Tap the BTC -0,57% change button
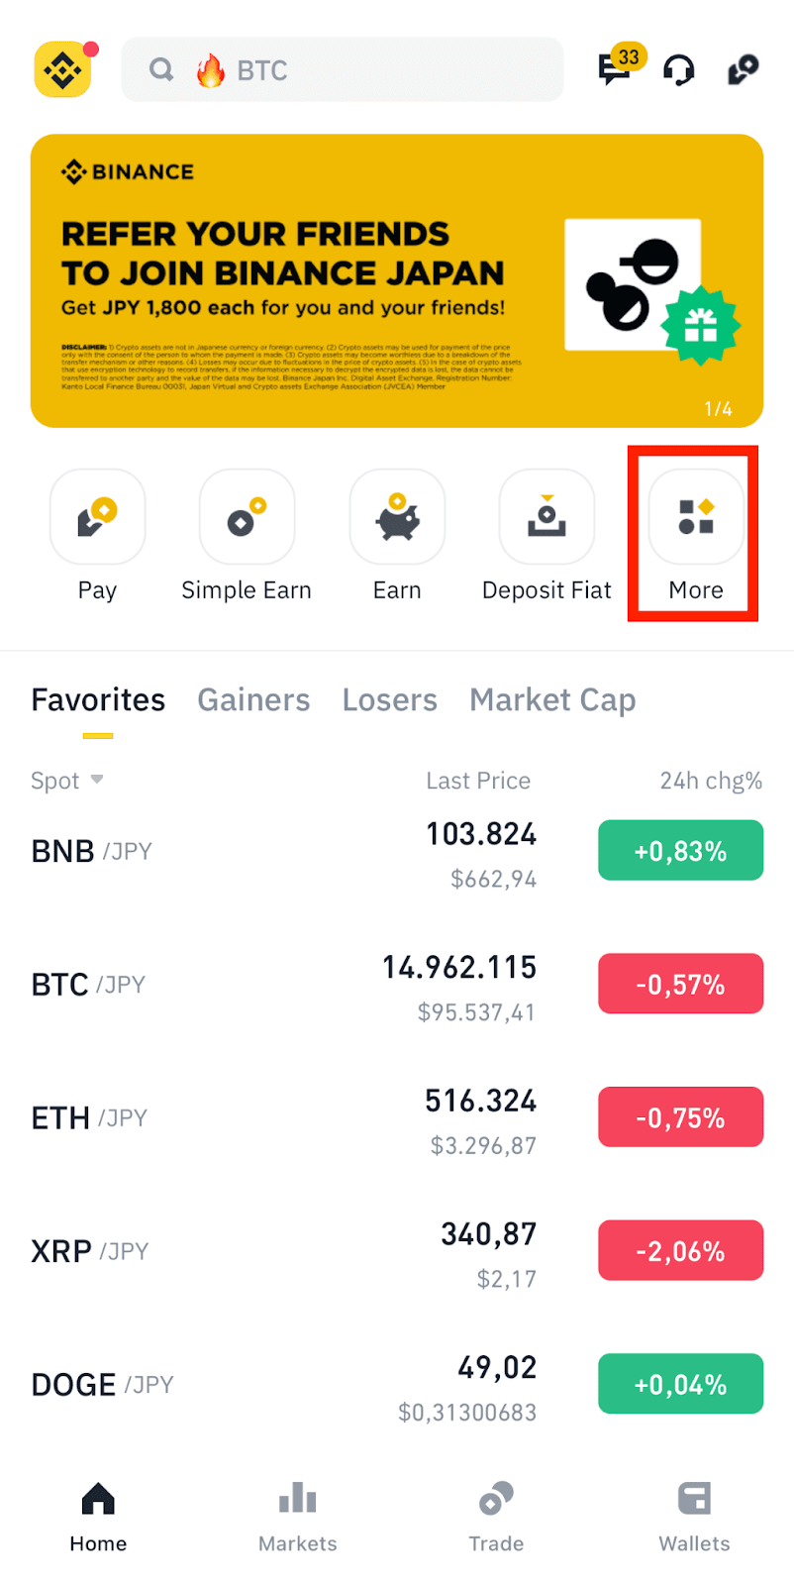 pos(680,984)
